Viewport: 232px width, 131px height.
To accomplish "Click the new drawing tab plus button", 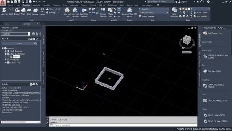I will click(x=43, y=24).
